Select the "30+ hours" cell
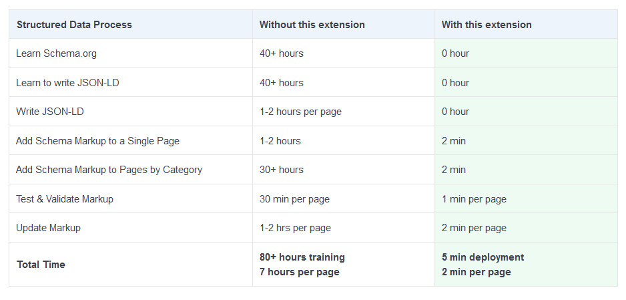Viewport: 626px width, 300px height. pos(281,170)
